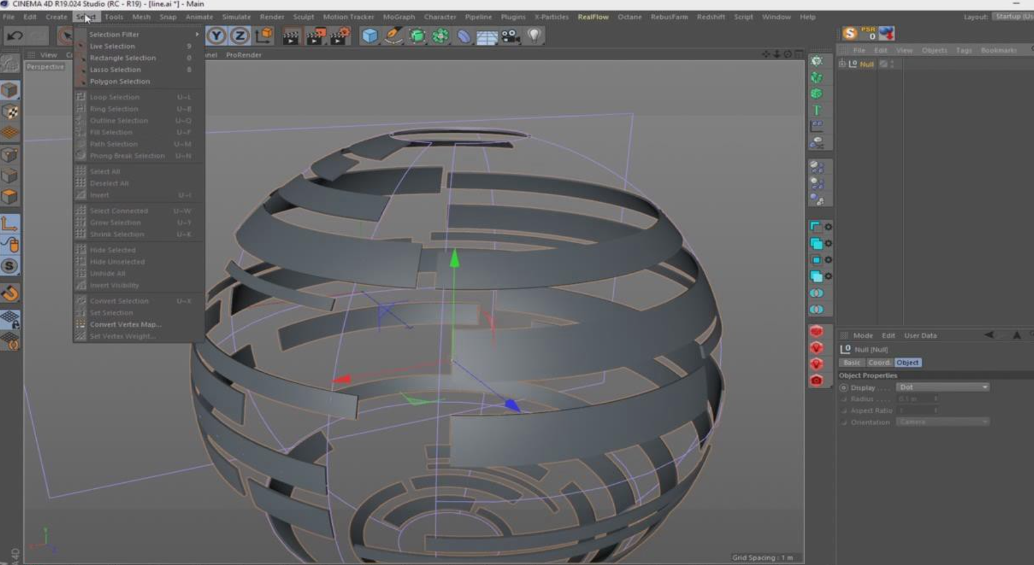Click the Undo arrow icon
1034x565 pixels.
pyautogui.click(x=15, y=36)
